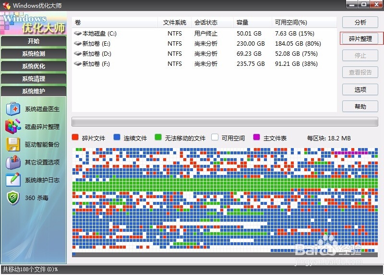Sort by 容量 column header
384x275 pixels.
click(252, 22)
